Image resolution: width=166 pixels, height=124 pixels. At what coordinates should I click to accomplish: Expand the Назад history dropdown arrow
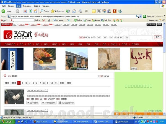point(13,11)
